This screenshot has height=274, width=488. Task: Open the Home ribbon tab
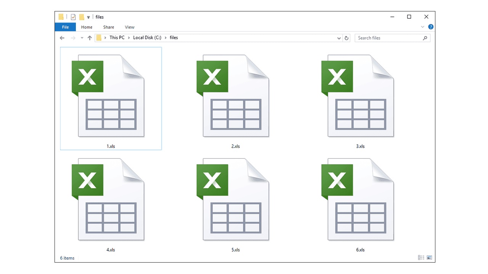pyautogui.click(x=87, y=27)
